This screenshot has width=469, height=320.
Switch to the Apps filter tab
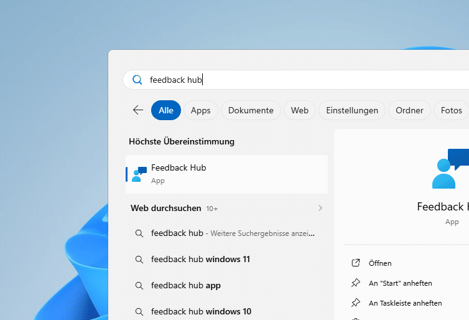point(201,110)
